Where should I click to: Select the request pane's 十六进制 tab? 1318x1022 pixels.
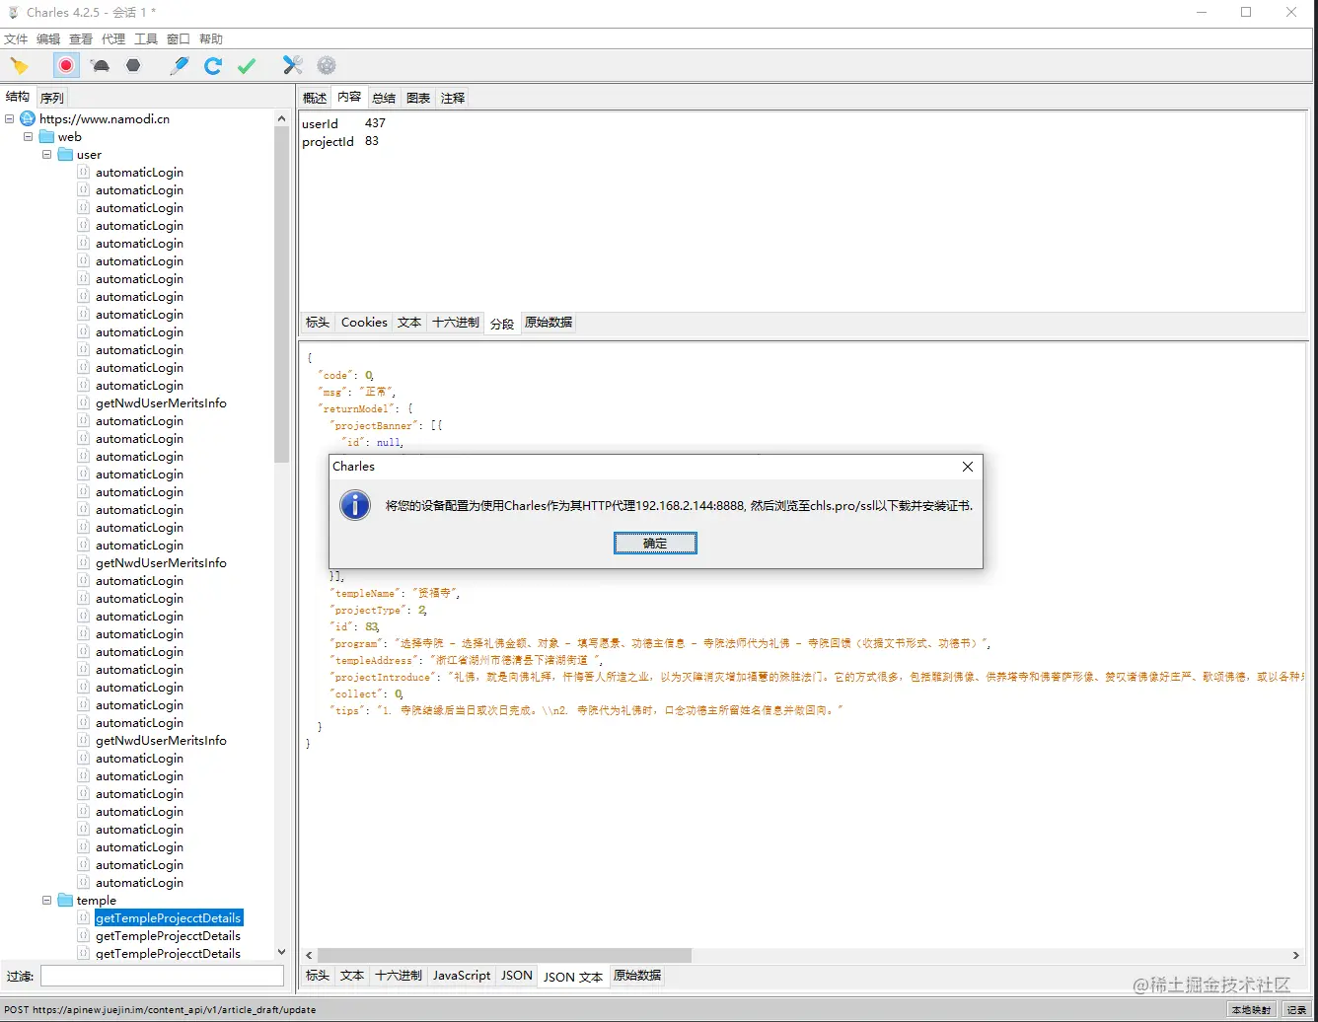pos(456,323)
